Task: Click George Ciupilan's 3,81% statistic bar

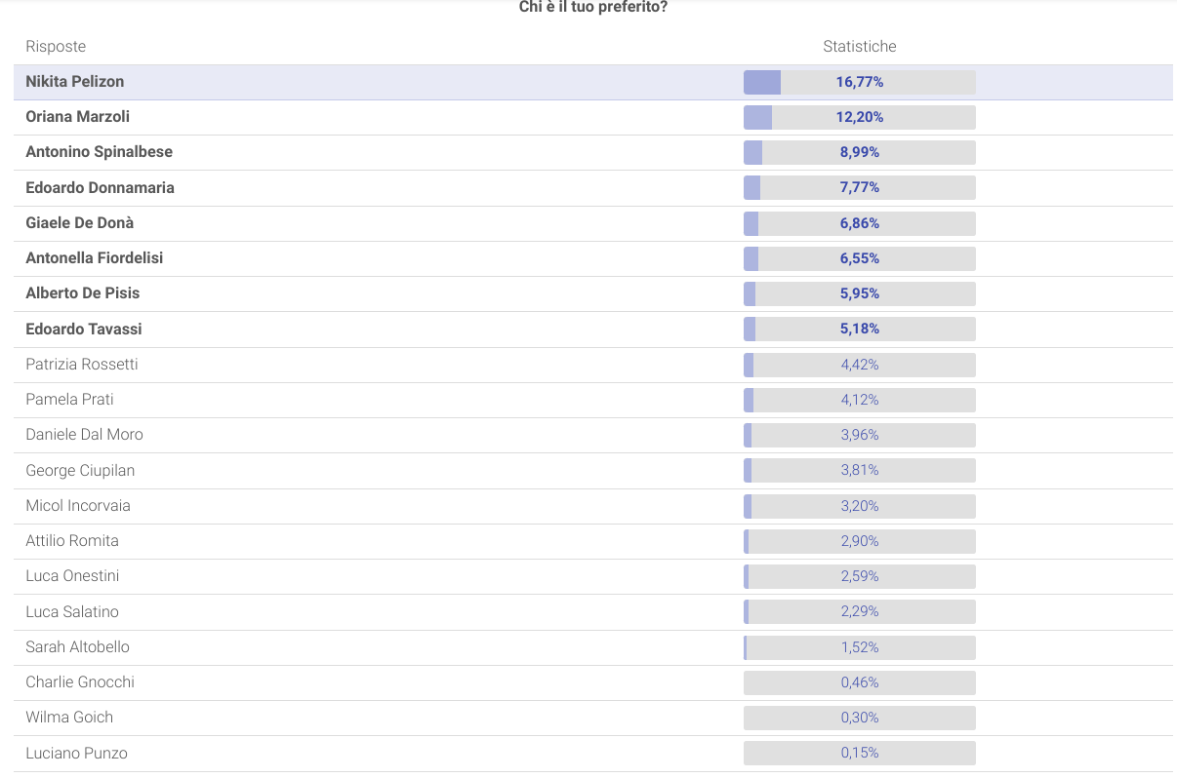Action: tap(859, 470)
